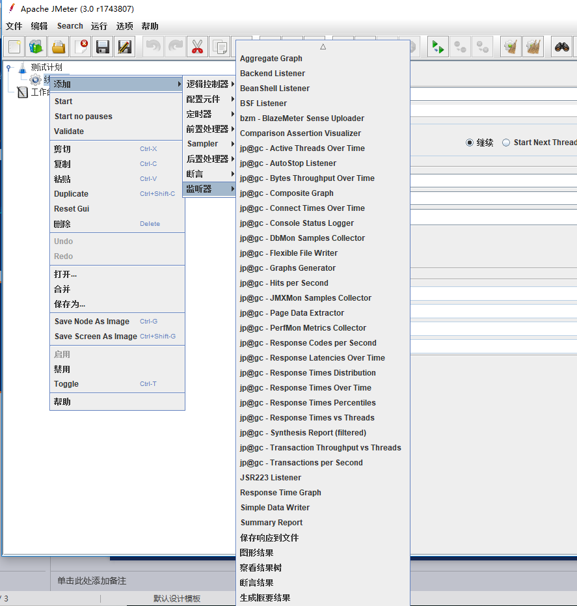Choose 删除 in the context menu
The image size is (577, 606).
(x=117, y=224)
